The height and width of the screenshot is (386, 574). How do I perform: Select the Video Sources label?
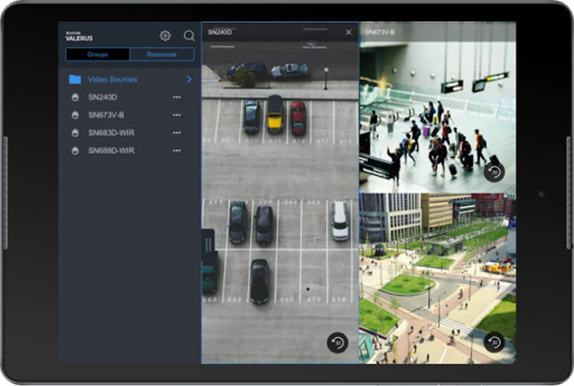tap(113, 79)
